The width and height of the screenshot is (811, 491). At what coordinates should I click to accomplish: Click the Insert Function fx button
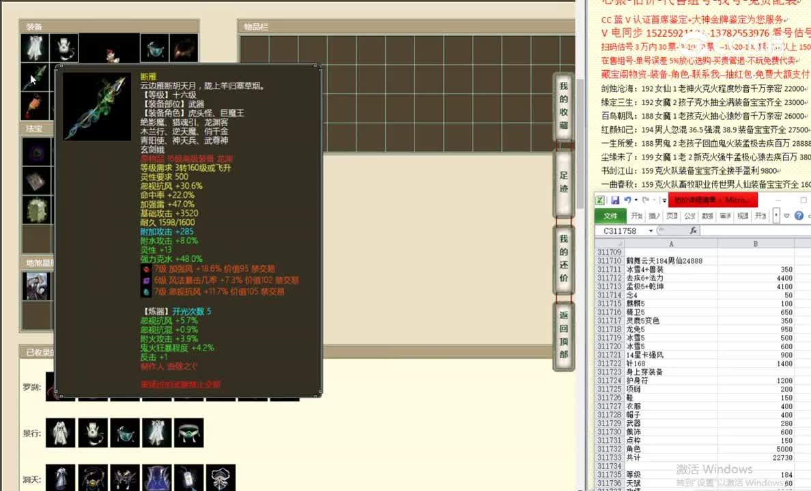click(x=693, y=230)
